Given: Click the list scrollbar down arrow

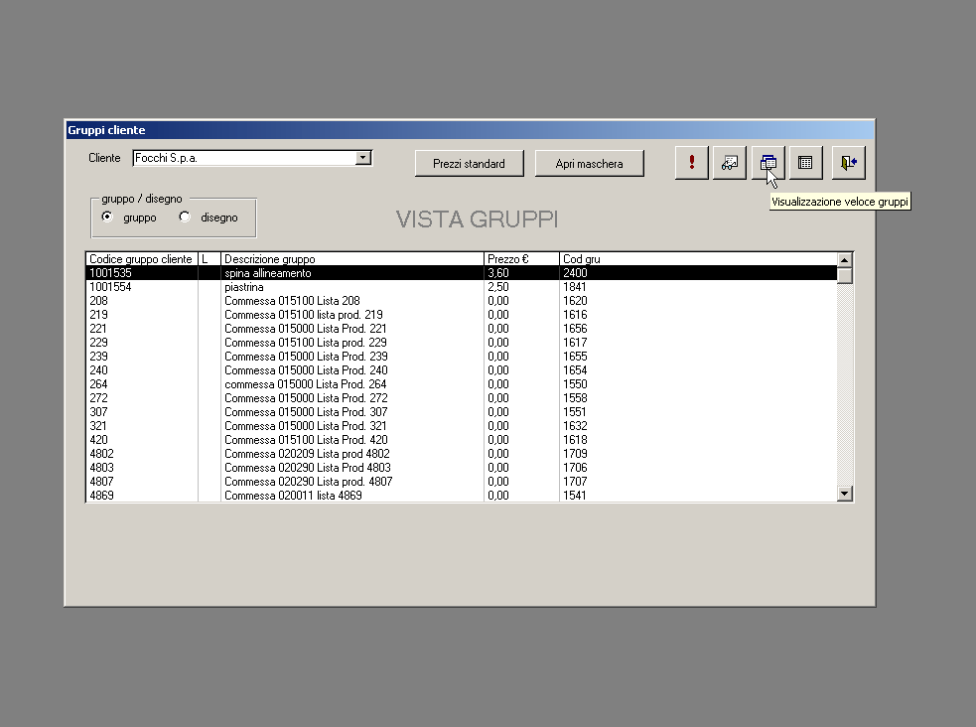Looking at the screenshot, I should coord(845,494).
